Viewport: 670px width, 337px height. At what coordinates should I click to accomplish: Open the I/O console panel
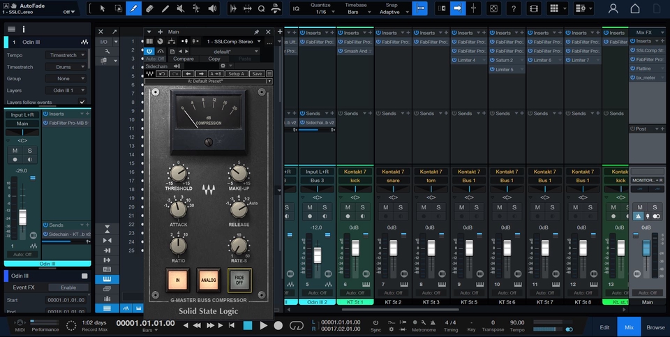[104, 42]
